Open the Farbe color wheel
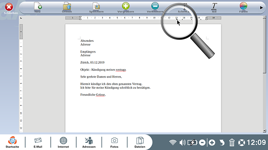The image size is (268, 150). (x=243, y=7)
